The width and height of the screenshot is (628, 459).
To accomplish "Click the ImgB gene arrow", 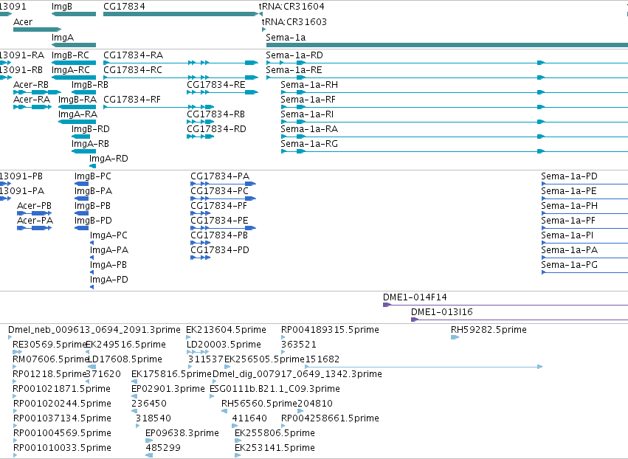I will click(74, 14).
